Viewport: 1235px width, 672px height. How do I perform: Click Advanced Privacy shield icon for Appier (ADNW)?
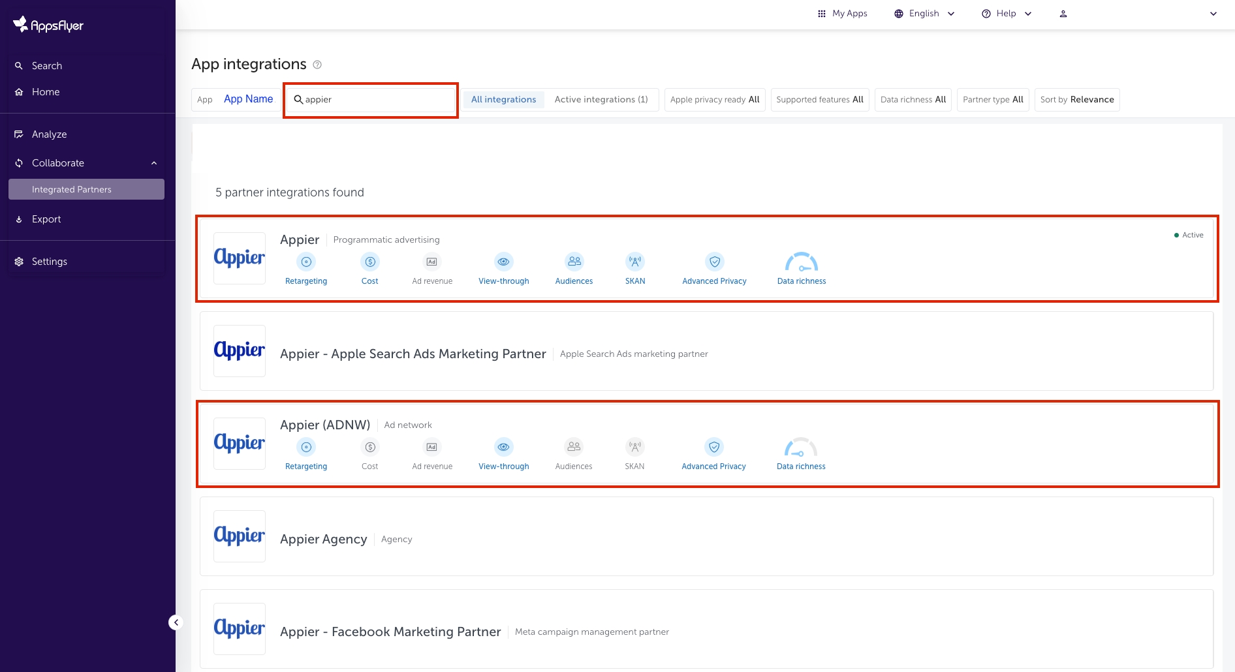pos(714,448)
